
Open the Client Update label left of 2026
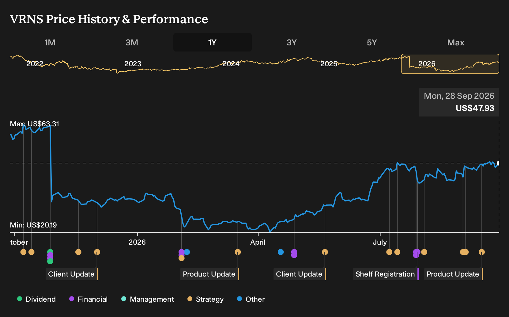coord(72,274)
